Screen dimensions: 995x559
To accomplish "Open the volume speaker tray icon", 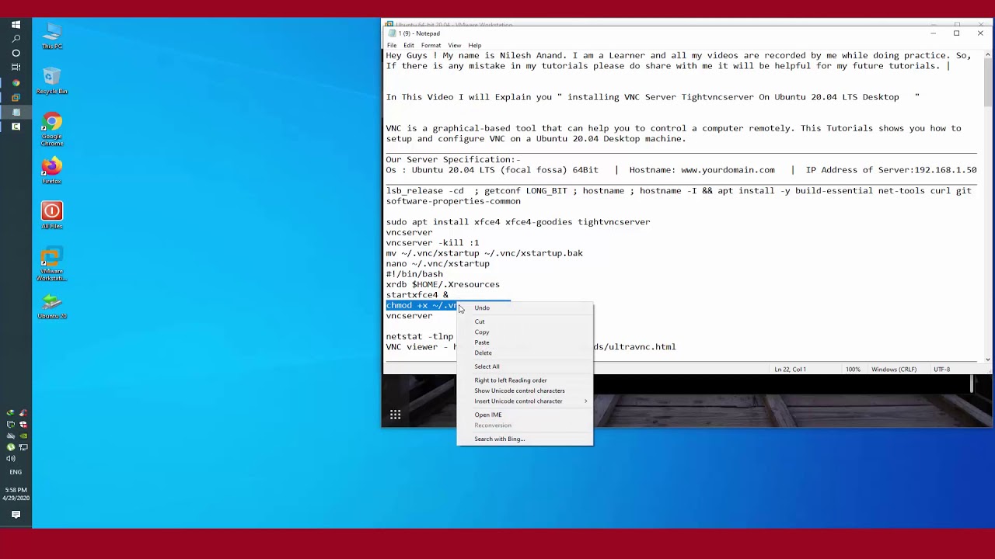I will point(11,458).
